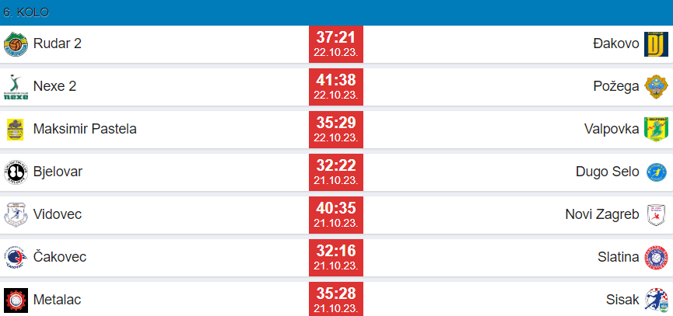673x316 pixels.
Task: Click the Požega club crest
Action: click(656, 87)
